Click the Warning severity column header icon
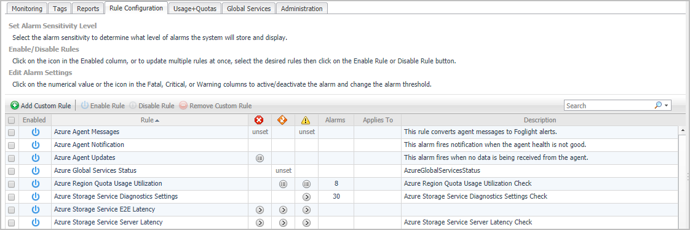690x230 pixels. point(306,120)
